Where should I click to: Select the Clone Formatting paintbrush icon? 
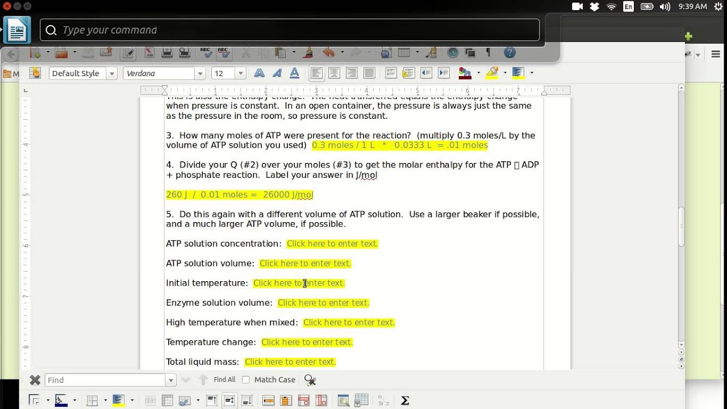(309, 53)
